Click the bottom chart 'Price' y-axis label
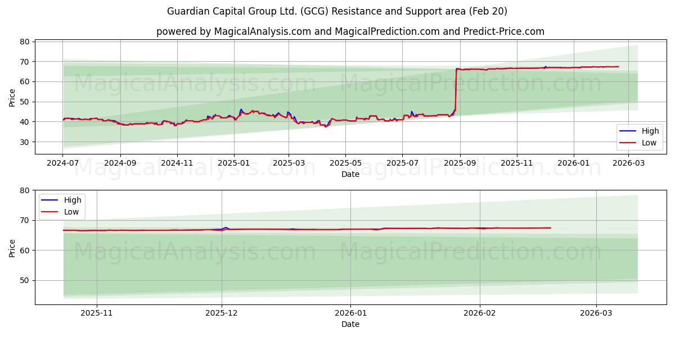This screenshot has height=337, width=675. pos(12,248)
